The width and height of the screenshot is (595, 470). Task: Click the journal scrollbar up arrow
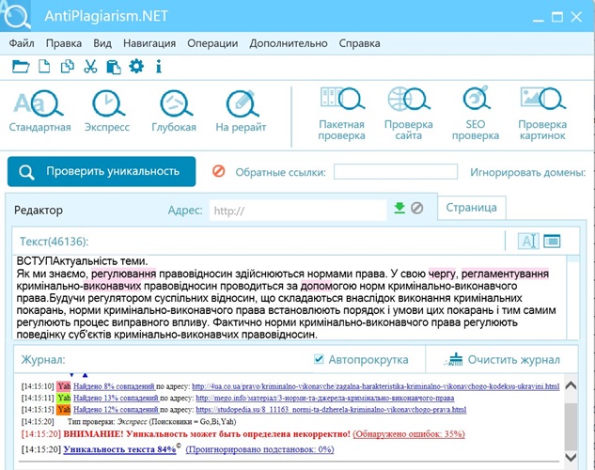pyautogui.click(x=571, y=385)
